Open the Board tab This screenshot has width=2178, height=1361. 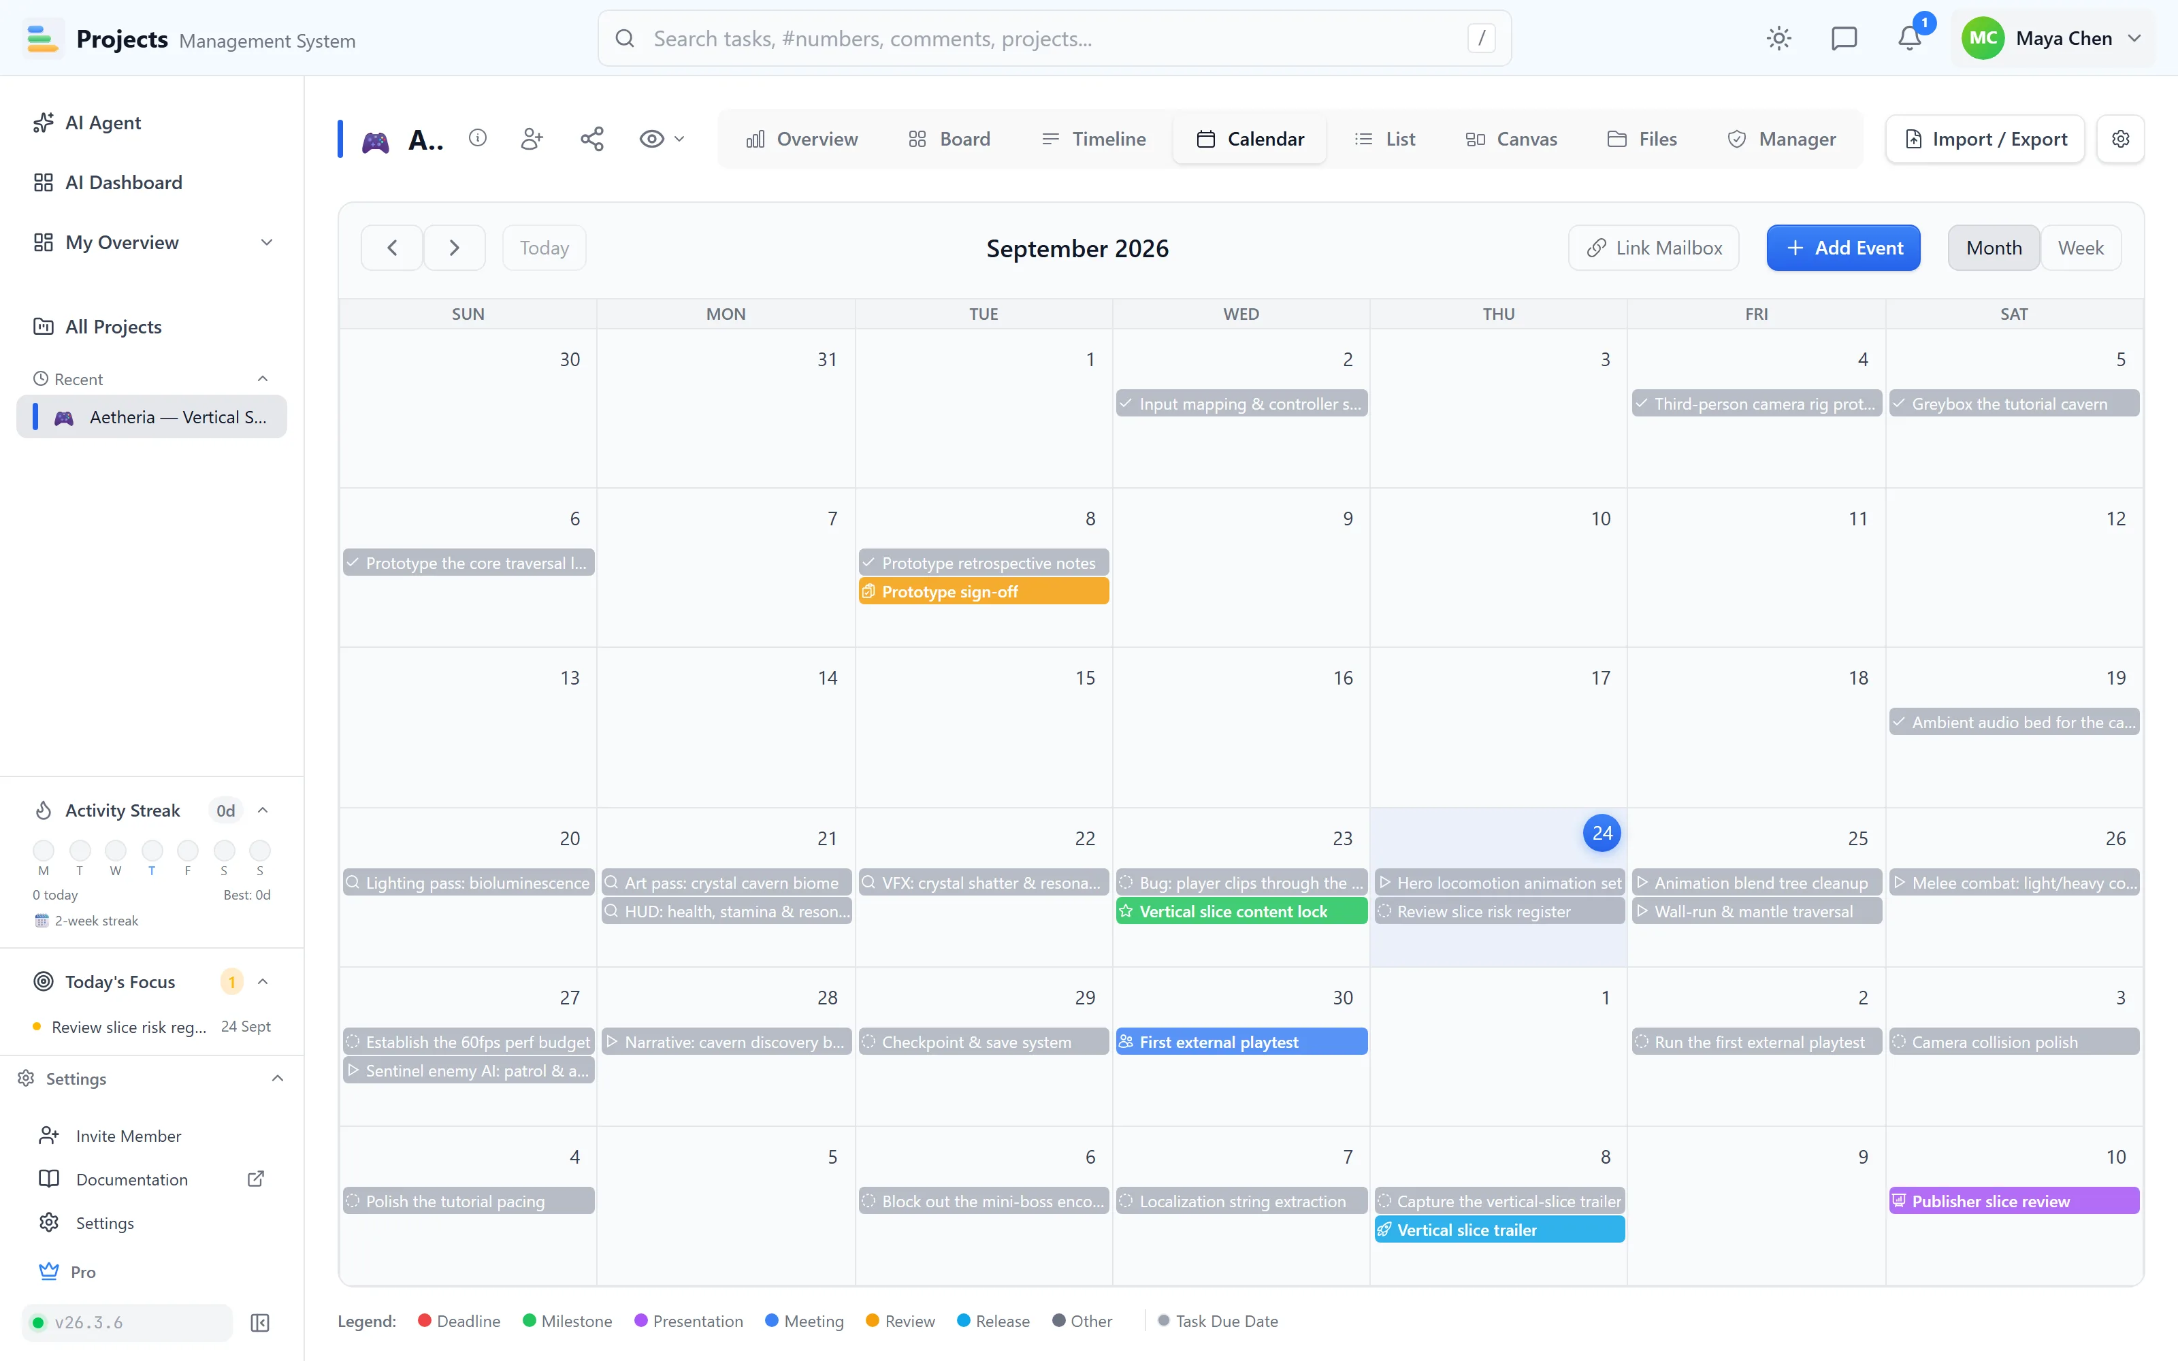(949, 139)
